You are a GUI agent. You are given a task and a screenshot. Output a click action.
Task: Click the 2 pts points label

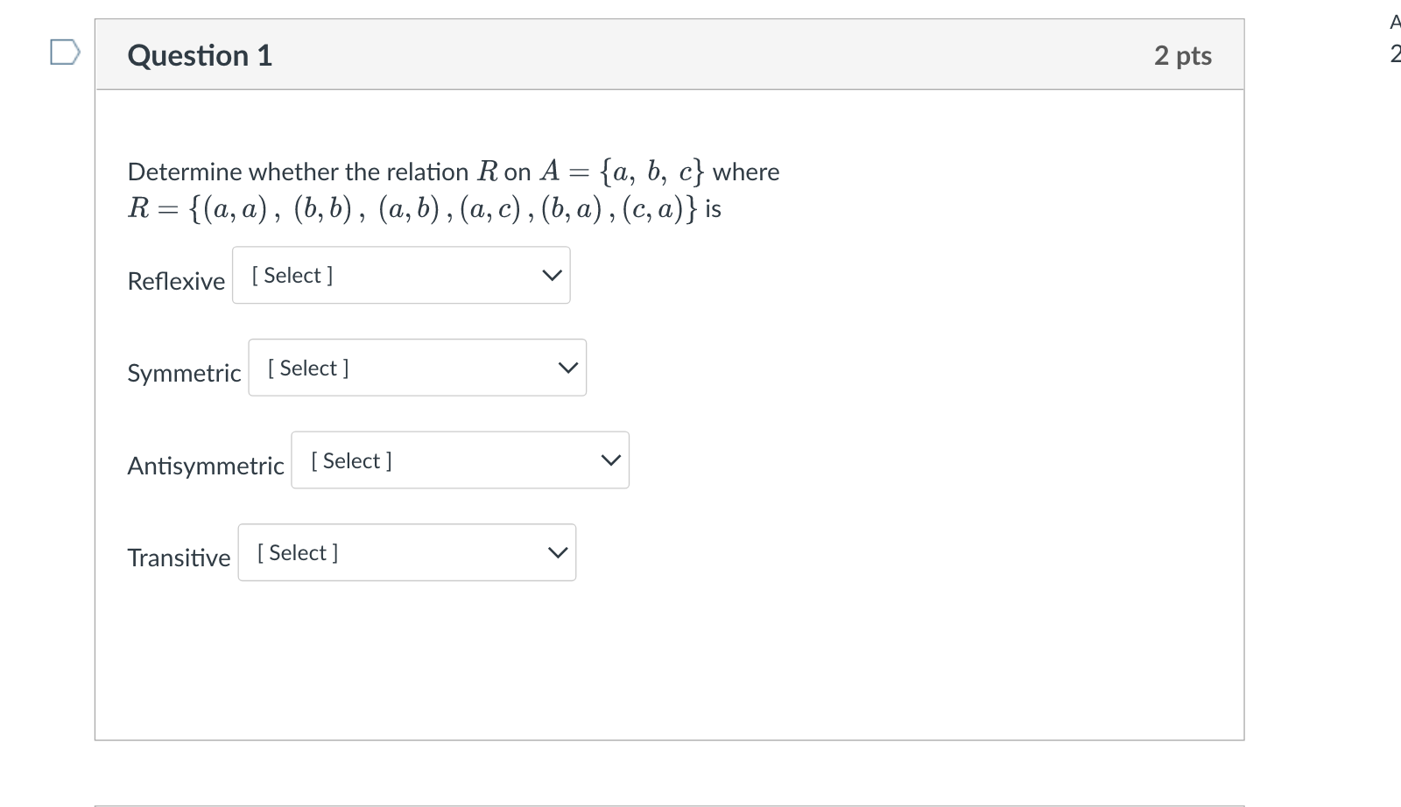pyautogui.click(x=1182, y=55)
